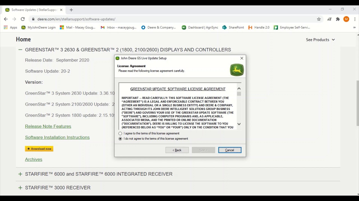359x201 pixels.
Task: Open Employee Self-Service bookmark
Action: pyautogui.click(x=292, y=27)
